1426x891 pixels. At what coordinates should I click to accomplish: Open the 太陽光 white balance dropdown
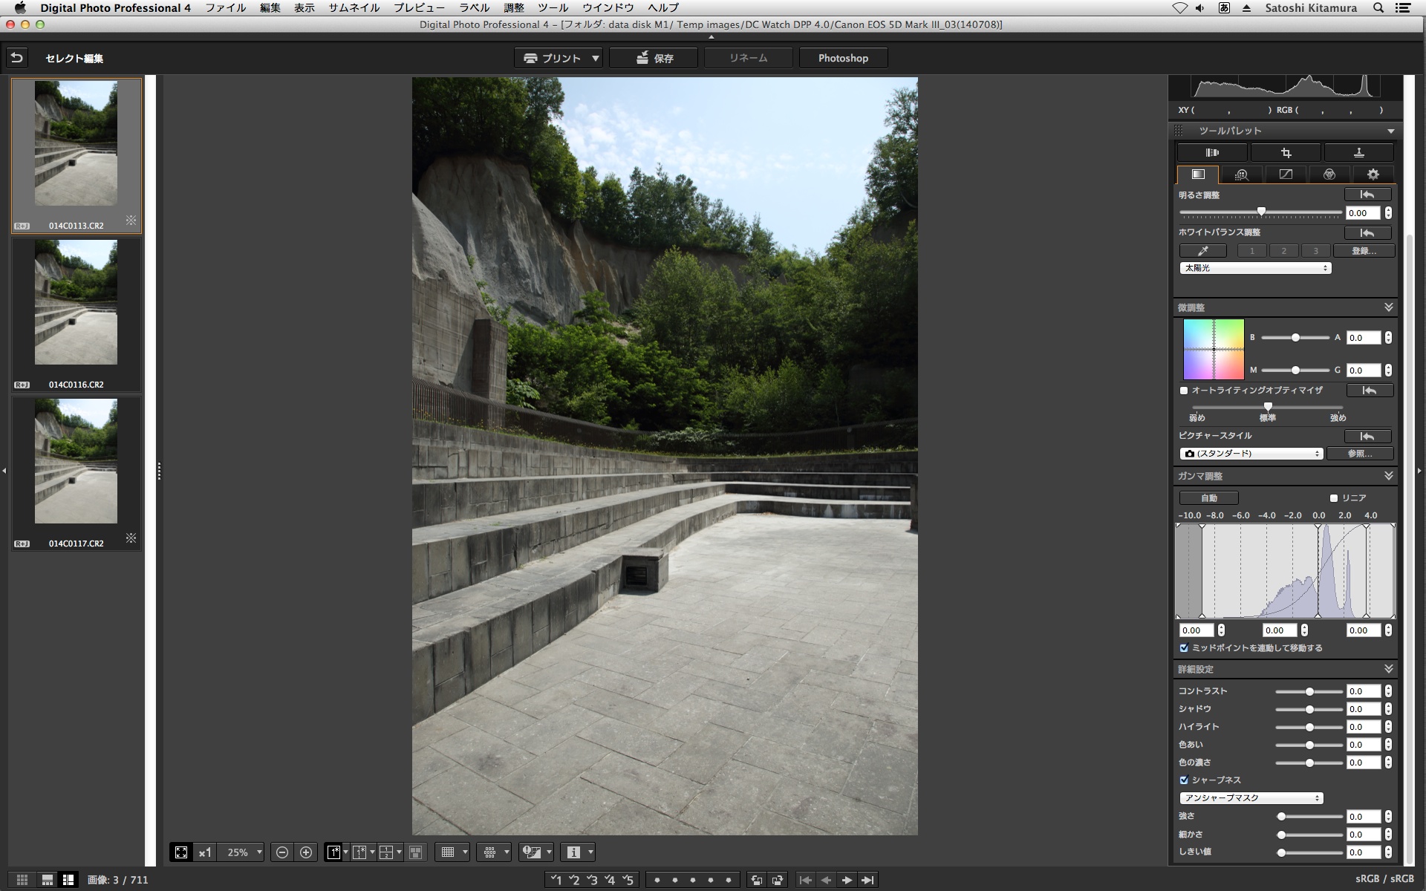(1255, 268)
